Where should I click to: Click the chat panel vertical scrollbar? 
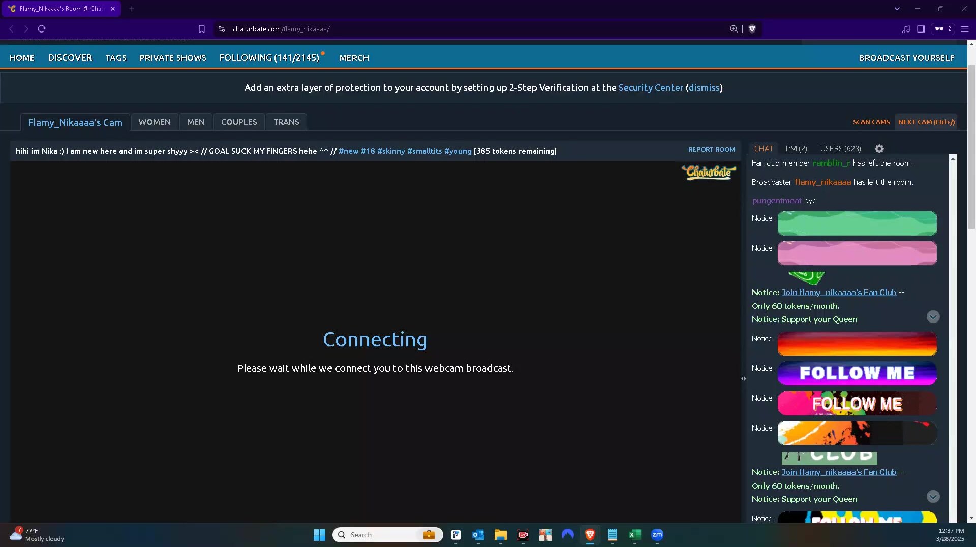point(953,335)
